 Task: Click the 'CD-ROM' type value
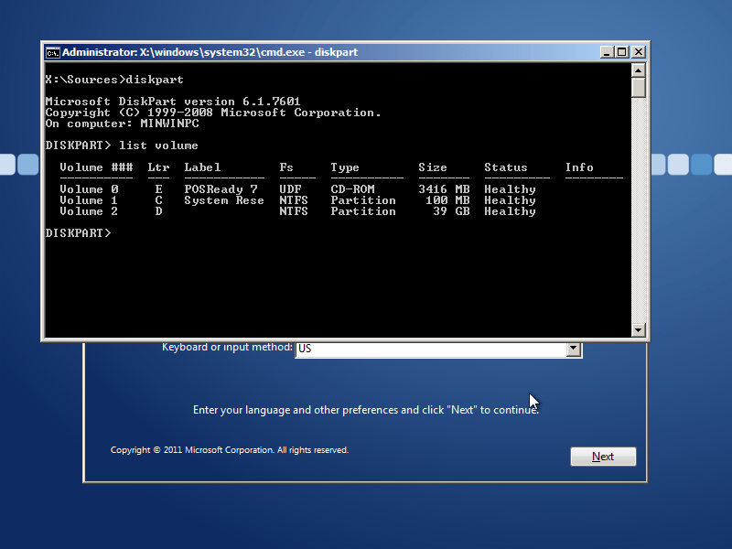353,189
